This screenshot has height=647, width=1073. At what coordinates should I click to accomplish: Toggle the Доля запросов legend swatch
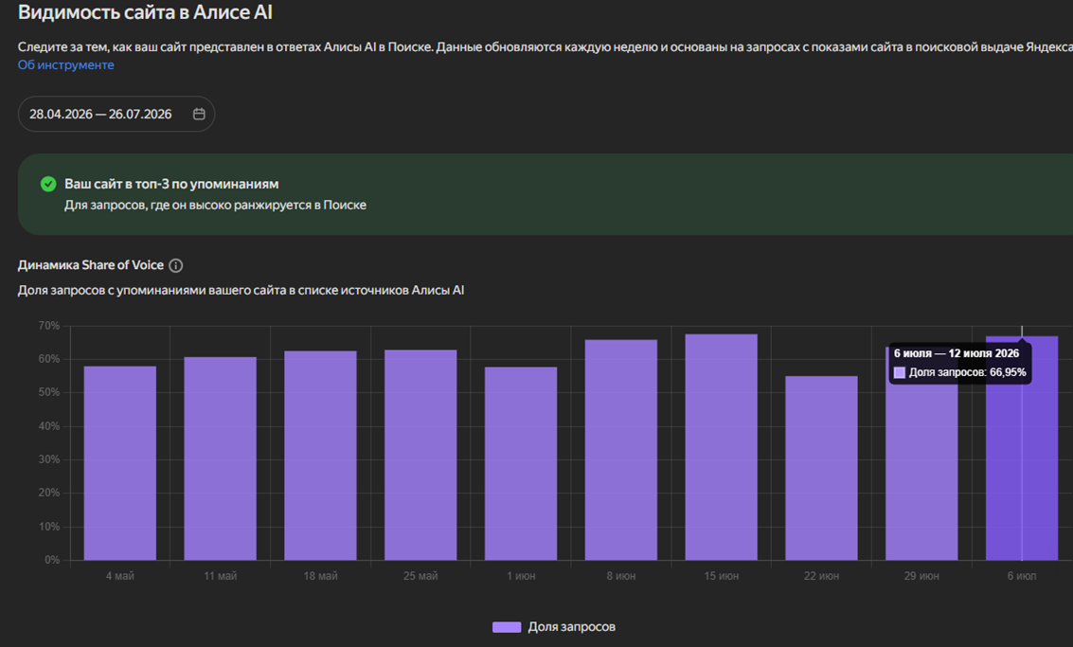point(507,627)
